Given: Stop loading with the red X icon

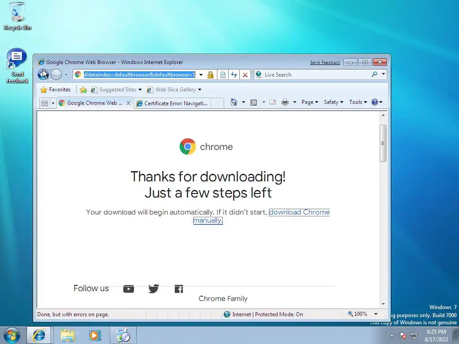Looking at the screenshot, I should 245,75.
